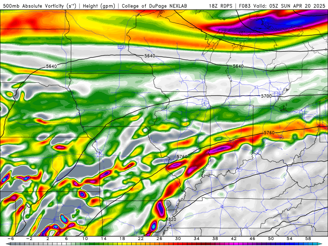Viewport: 328px width, 246px height.
Task: Click the middle 5640 contour label
Action: pyautogui.click(x=150, y=56)
